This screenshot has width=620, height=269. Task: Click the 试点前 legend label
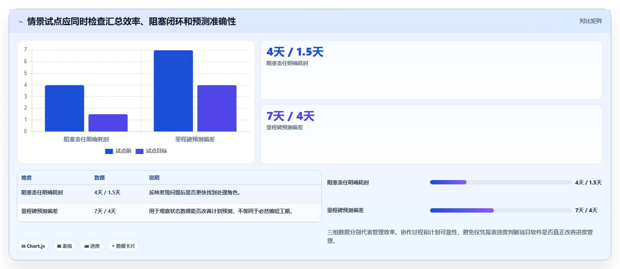coord(123,151)
